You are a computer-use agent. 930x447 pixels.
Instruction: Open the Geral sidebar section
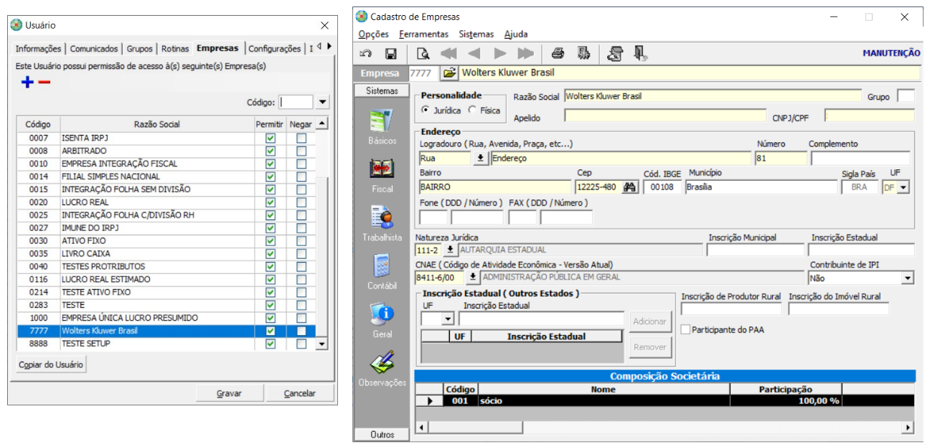coord(382,320)
